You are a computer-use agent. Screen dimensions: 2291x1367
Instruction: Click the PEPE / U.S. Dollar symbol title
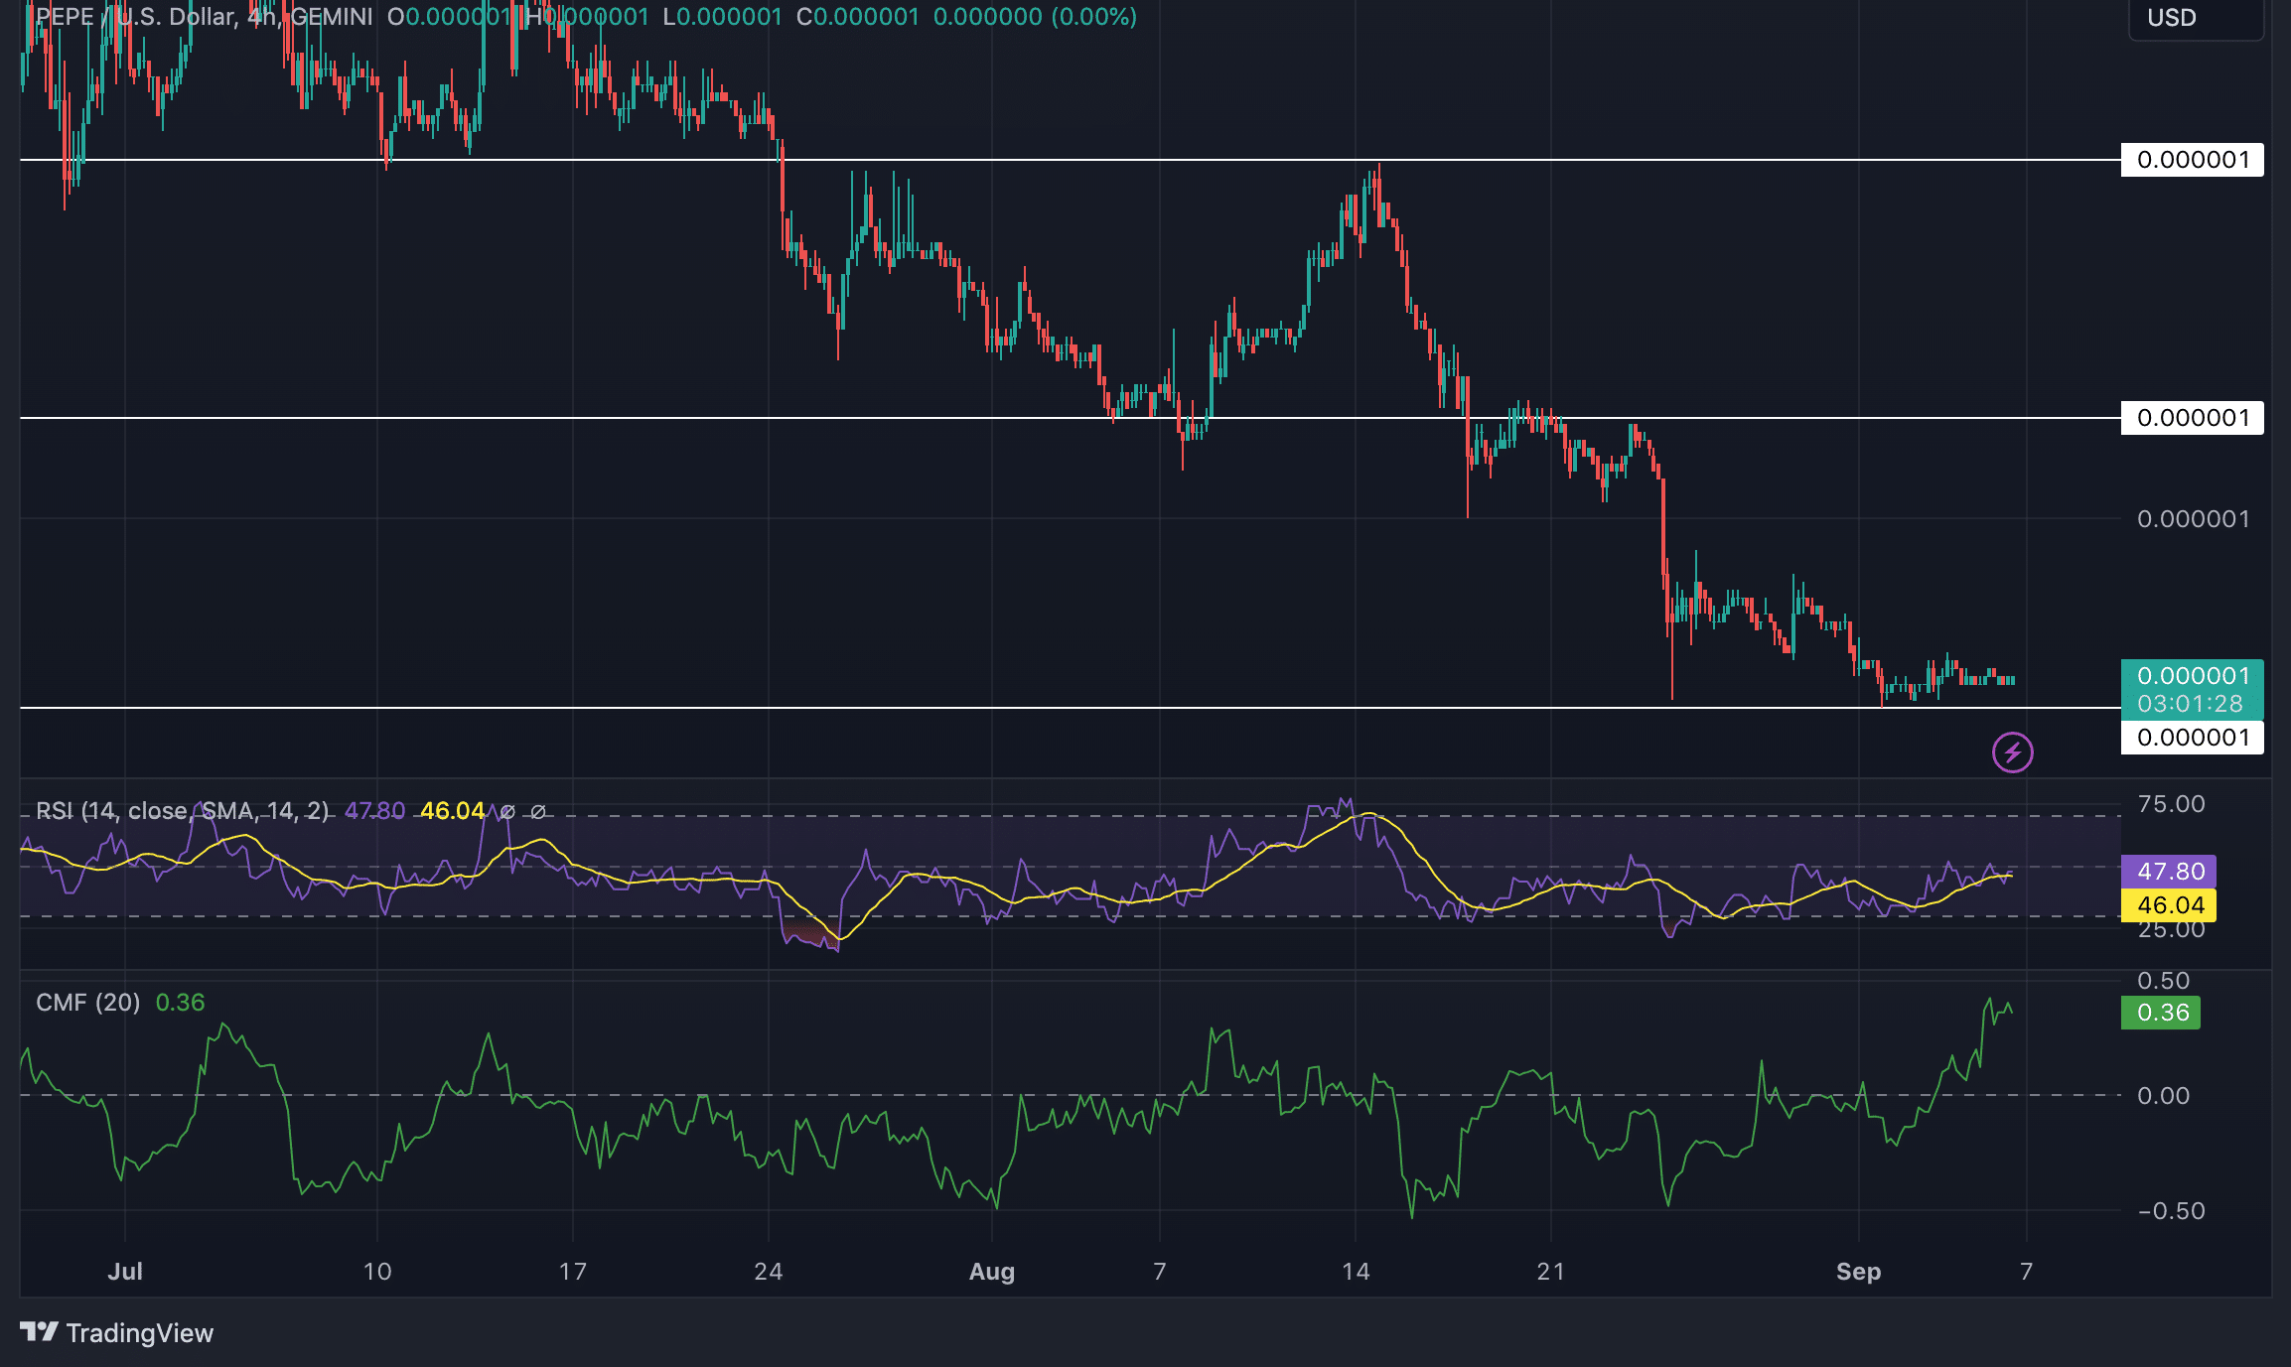pos(136,17)
